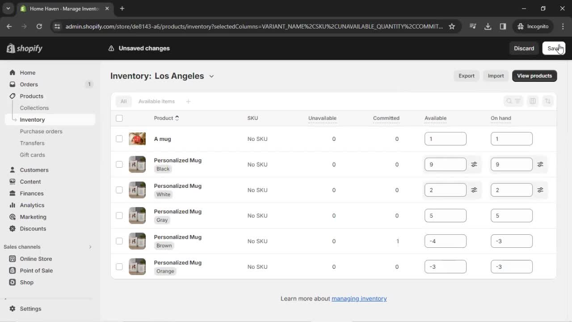Open Settings gear
Screen dimensions: 572x322
[x=12, y=309]
